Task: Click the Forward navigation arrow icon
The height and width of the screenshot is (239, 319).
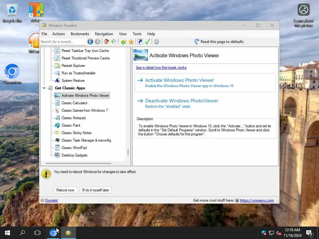Action: (98, 42)
